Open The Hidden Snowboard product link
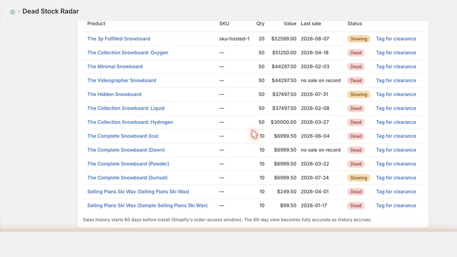Screen dimensions: 457x257 coord(114,94)
